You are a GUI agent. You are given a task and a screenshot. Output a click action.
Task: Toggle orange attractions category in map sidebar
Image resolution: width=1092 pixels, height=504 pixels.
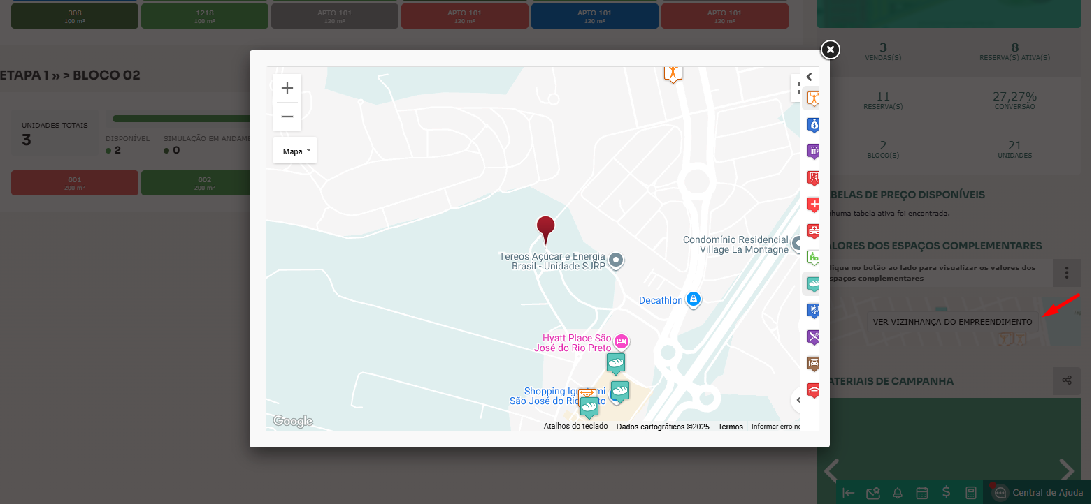point(813,98)
